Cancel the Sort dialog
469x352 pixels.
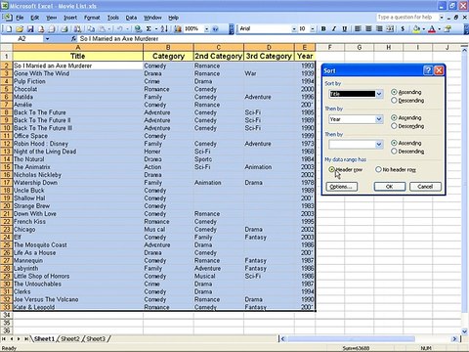coord(425,187)
